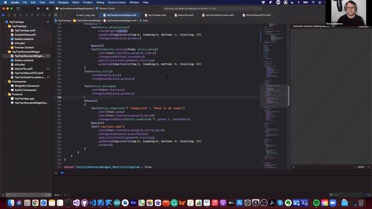Open the Apple menu
Viewport: 372px width, 209px height.
tap(5, 2)
